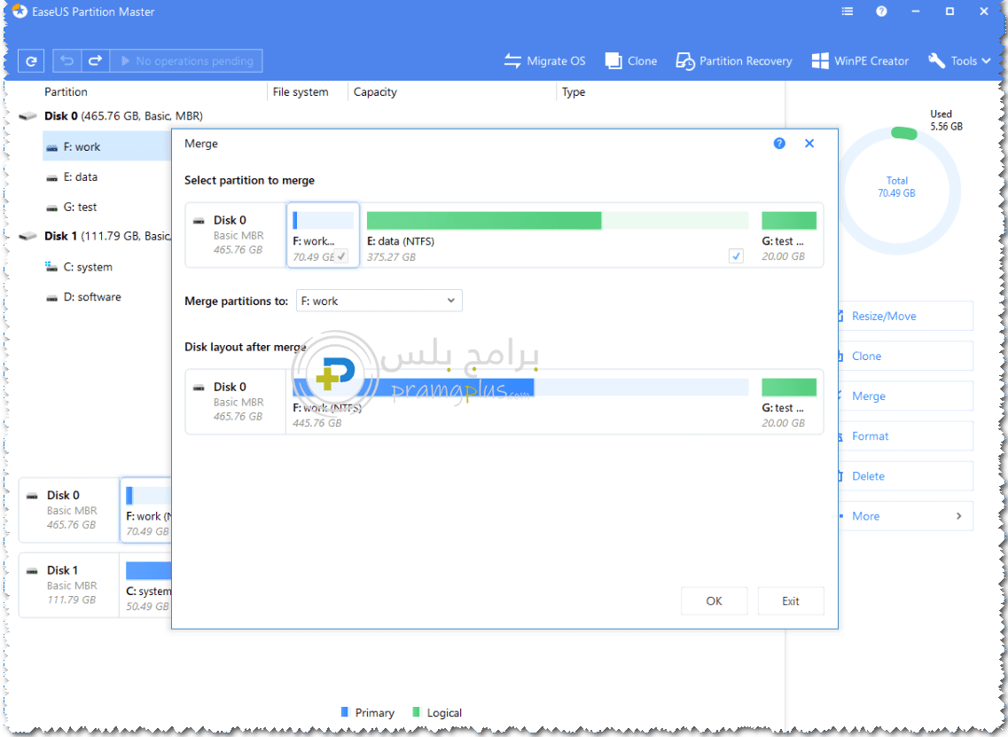This screenshot has height=737, width=1008.
Task: Click the Type column header
Action: pyautogui.click(x=574, y=92)
